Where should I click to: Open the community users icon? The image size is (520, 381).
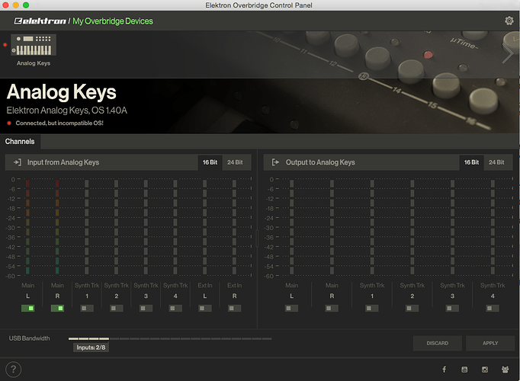pyautogui.click(x=505, y=370)
